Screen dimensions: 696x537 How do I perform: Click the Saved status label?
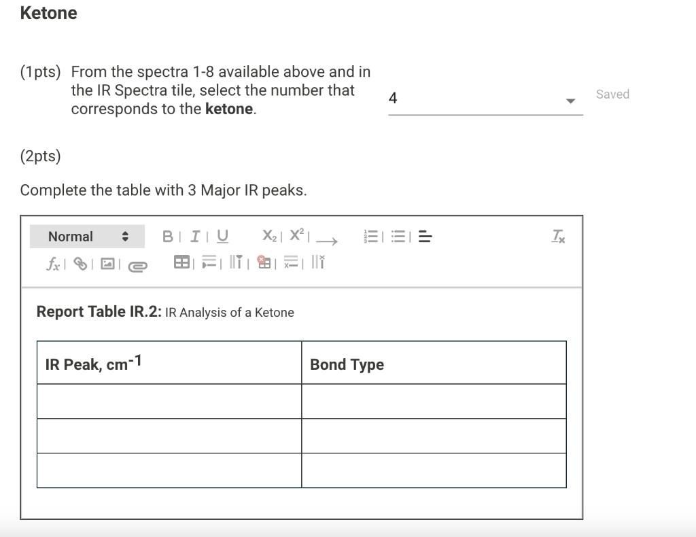(x=612, y=94)
